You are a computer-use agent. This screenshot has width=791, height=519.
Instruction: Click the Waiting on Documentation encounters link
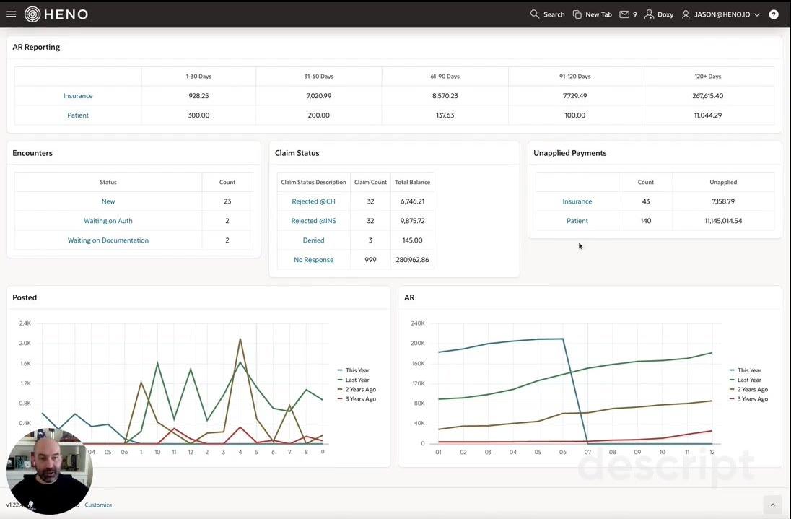tap(108, 240)
